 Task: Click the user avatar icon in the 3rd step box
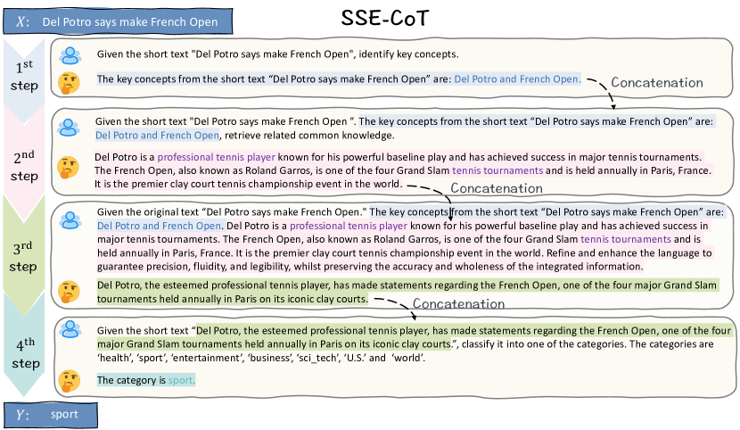(70, 220)
